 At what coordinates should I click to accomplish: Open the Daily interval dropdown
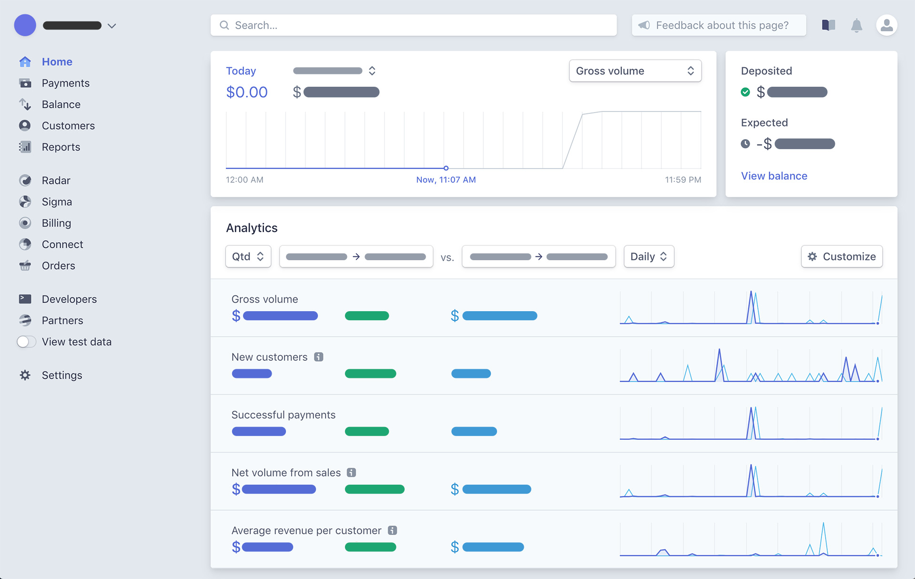tap(648, 256)
